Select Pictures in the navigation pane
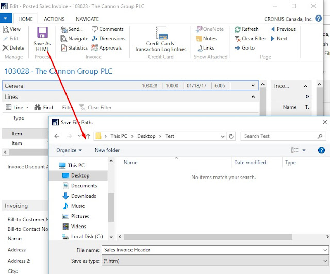 tap(76, 216)
